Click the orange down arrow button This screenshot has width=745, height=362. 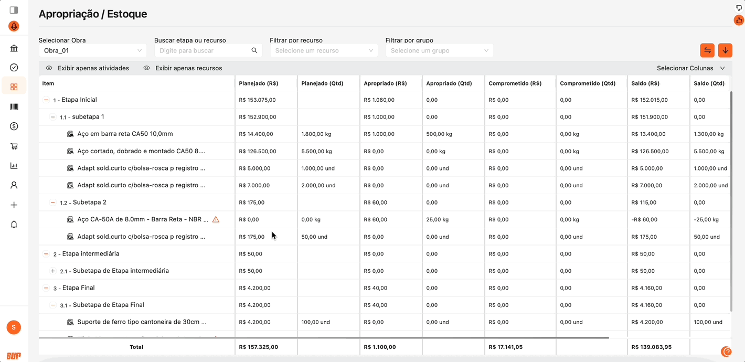[725, 50]
